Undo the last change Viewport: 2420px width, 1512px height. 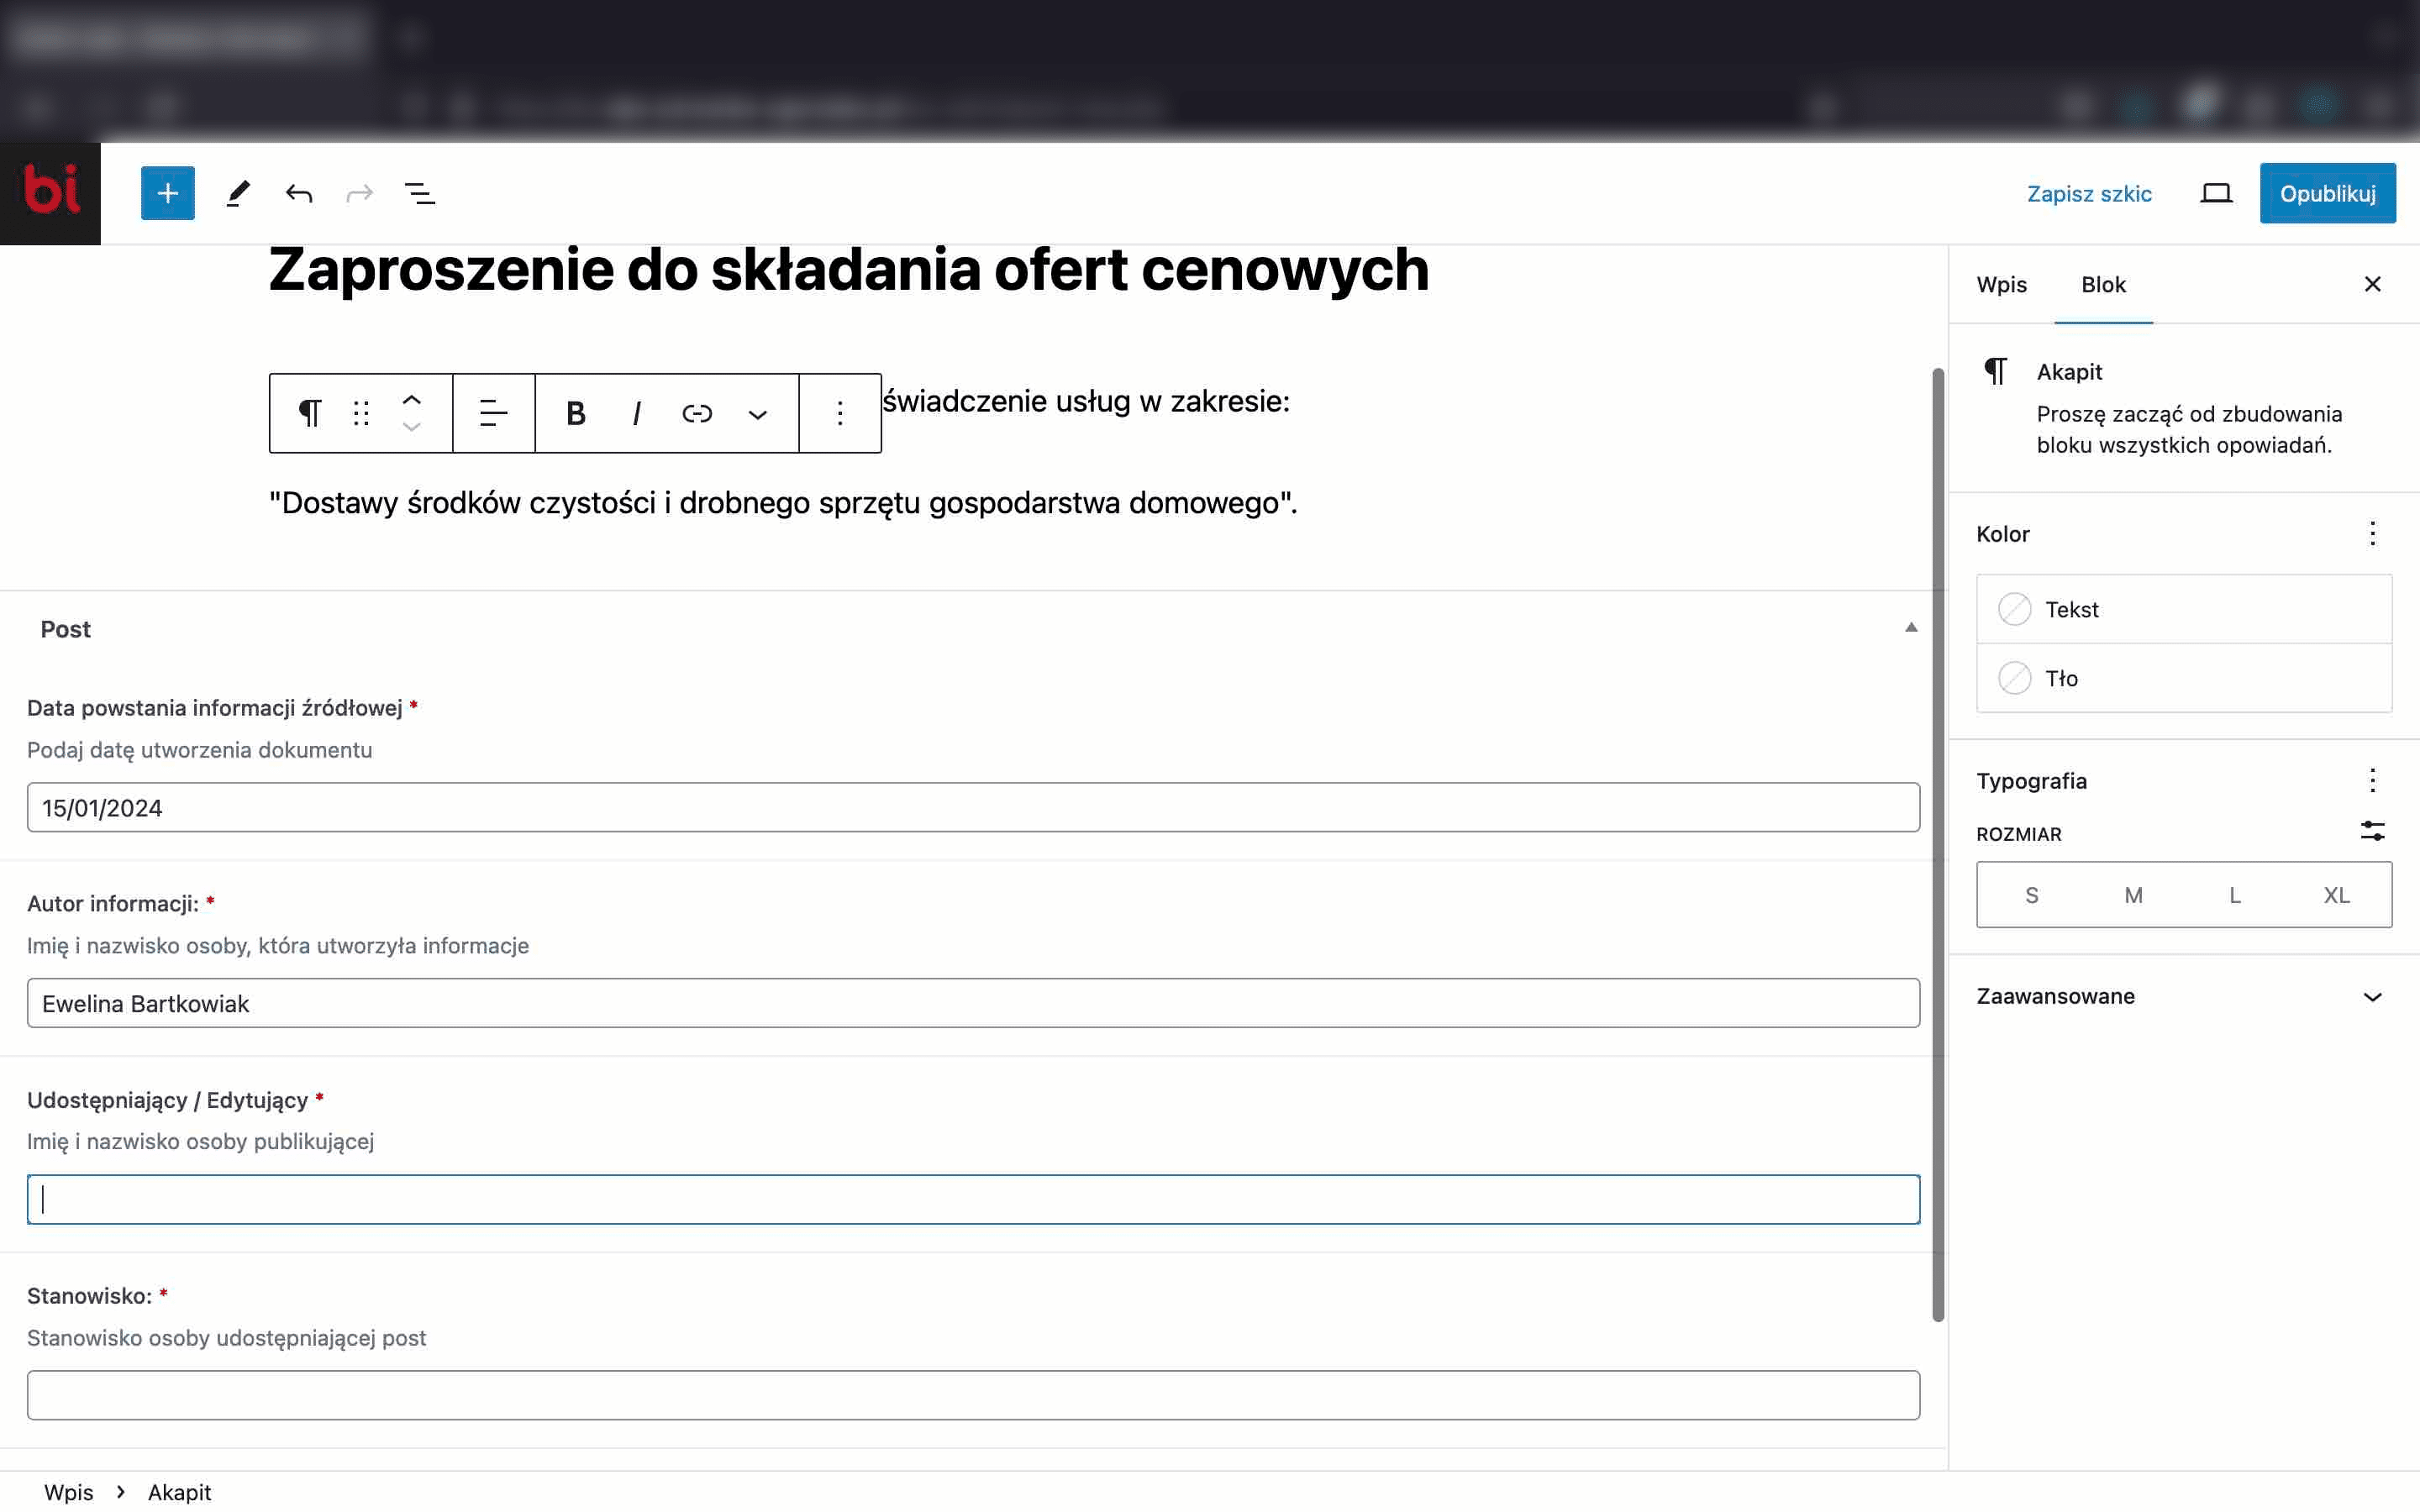(x=299, y=193)
